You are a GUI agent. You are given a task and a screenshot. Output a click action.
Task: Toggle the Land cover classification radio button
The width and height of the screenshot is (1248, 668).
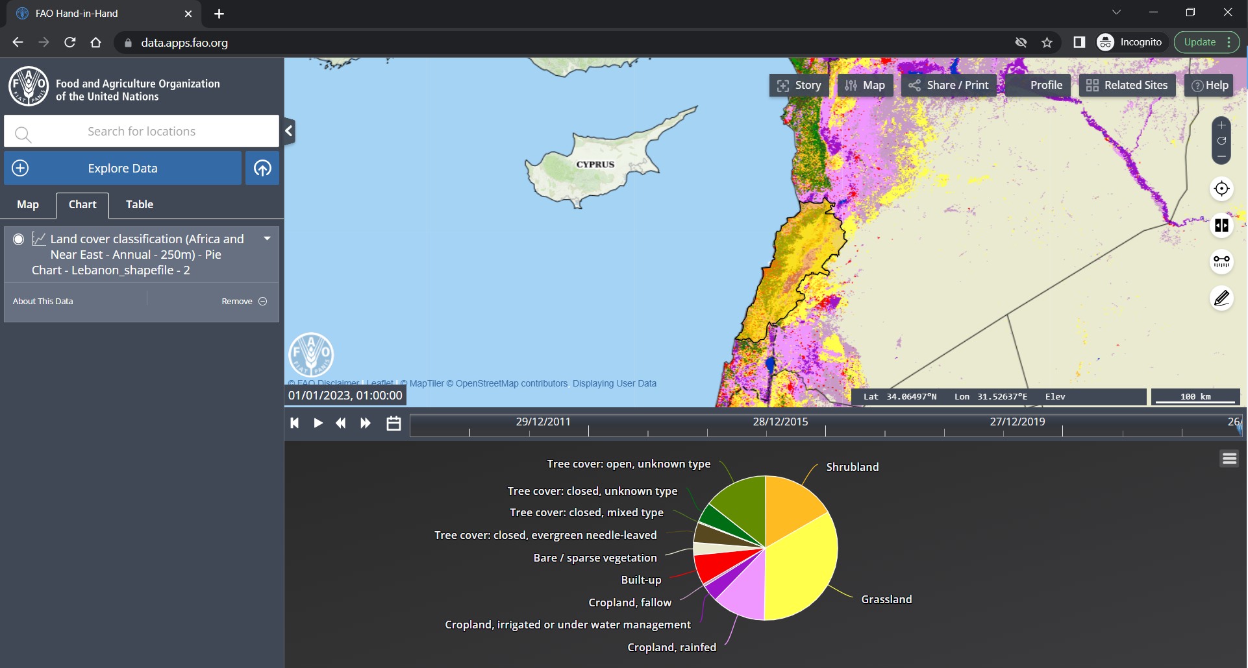click(x=19, y=239)
